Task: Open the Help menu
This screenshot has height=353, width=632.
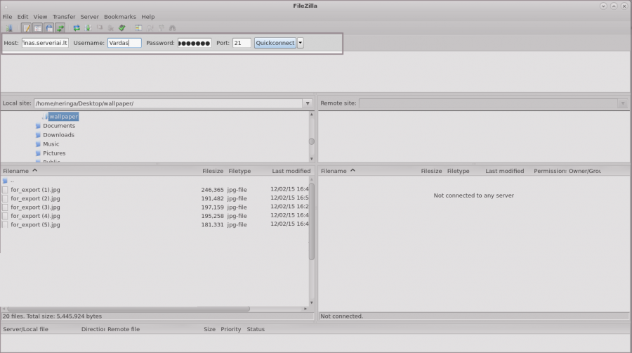Action: [x=148, y=17]
